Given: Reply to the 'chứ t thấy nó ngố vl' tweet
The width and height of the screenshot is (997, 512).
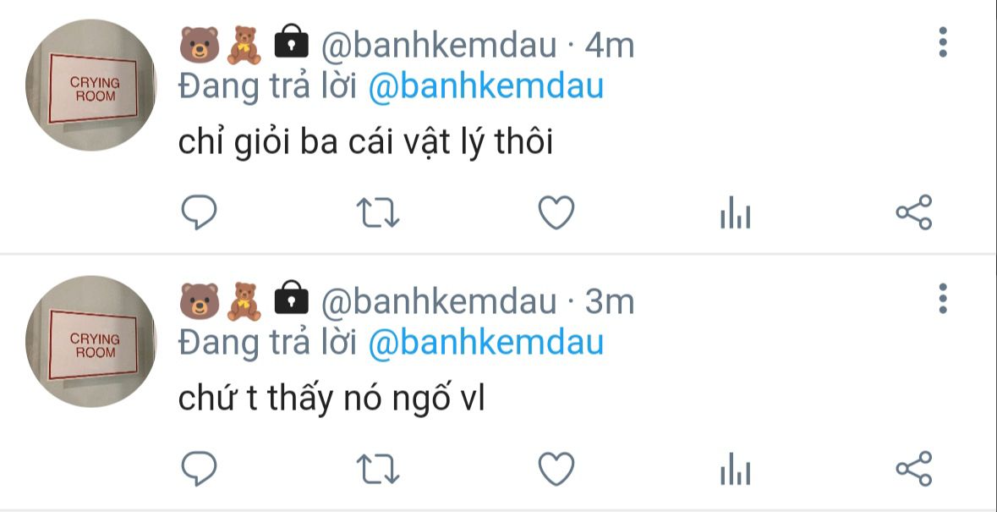Looking at the screenshot, I should (199, 470).
